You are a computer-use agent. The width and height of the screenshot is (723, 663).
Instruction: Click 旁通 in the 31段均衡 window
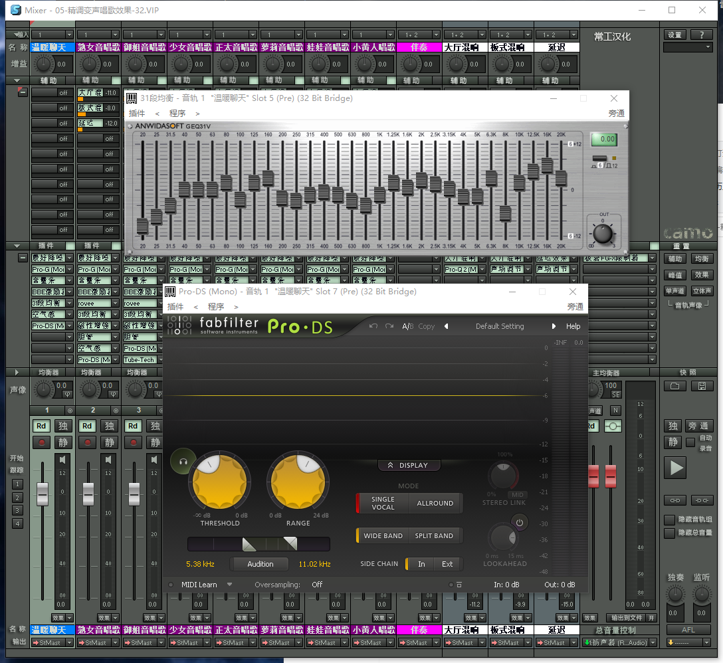coord(616,114)
